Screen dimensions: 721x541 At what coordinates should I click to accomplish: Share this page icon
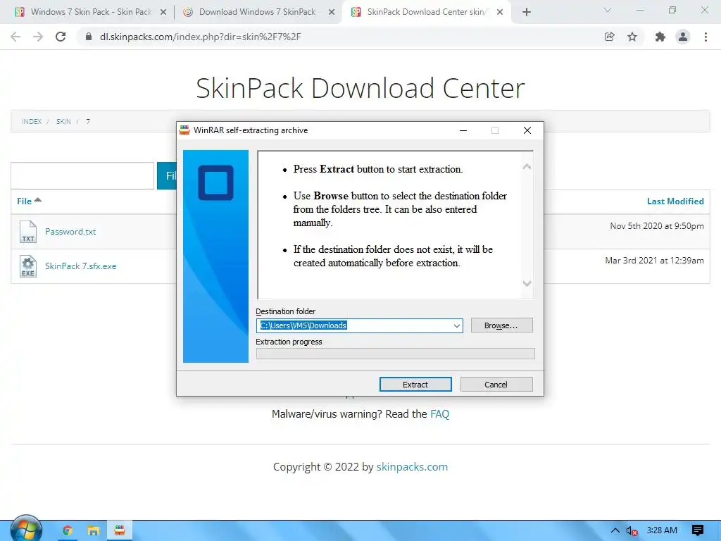pyautogui.click(x=610, y=37)
